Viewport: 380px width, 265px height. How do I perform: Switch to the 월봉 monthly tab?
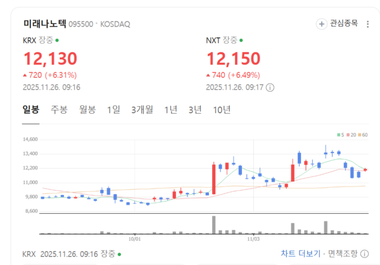click(x=87, y=109)
